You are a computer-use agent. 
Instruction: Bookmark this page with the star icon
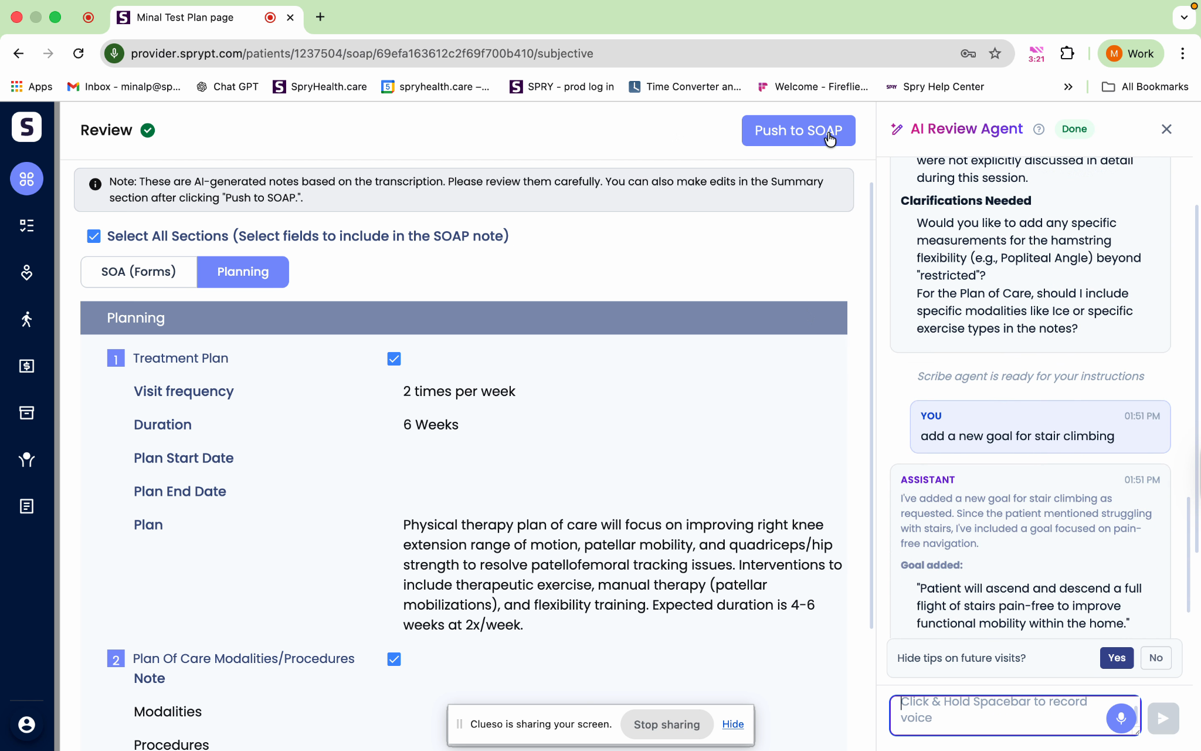coord(995,53)
